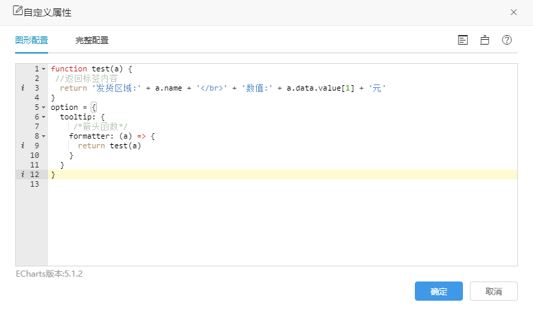533x311 pixels.
Task: Click the highlighted closing brace on line 12
Action: coord(53,174)
